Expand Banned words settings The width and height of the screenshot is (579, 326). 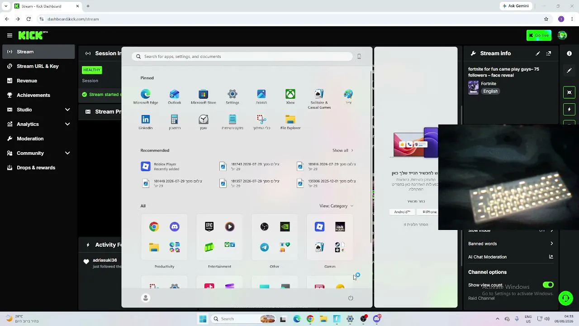point(511,244)
